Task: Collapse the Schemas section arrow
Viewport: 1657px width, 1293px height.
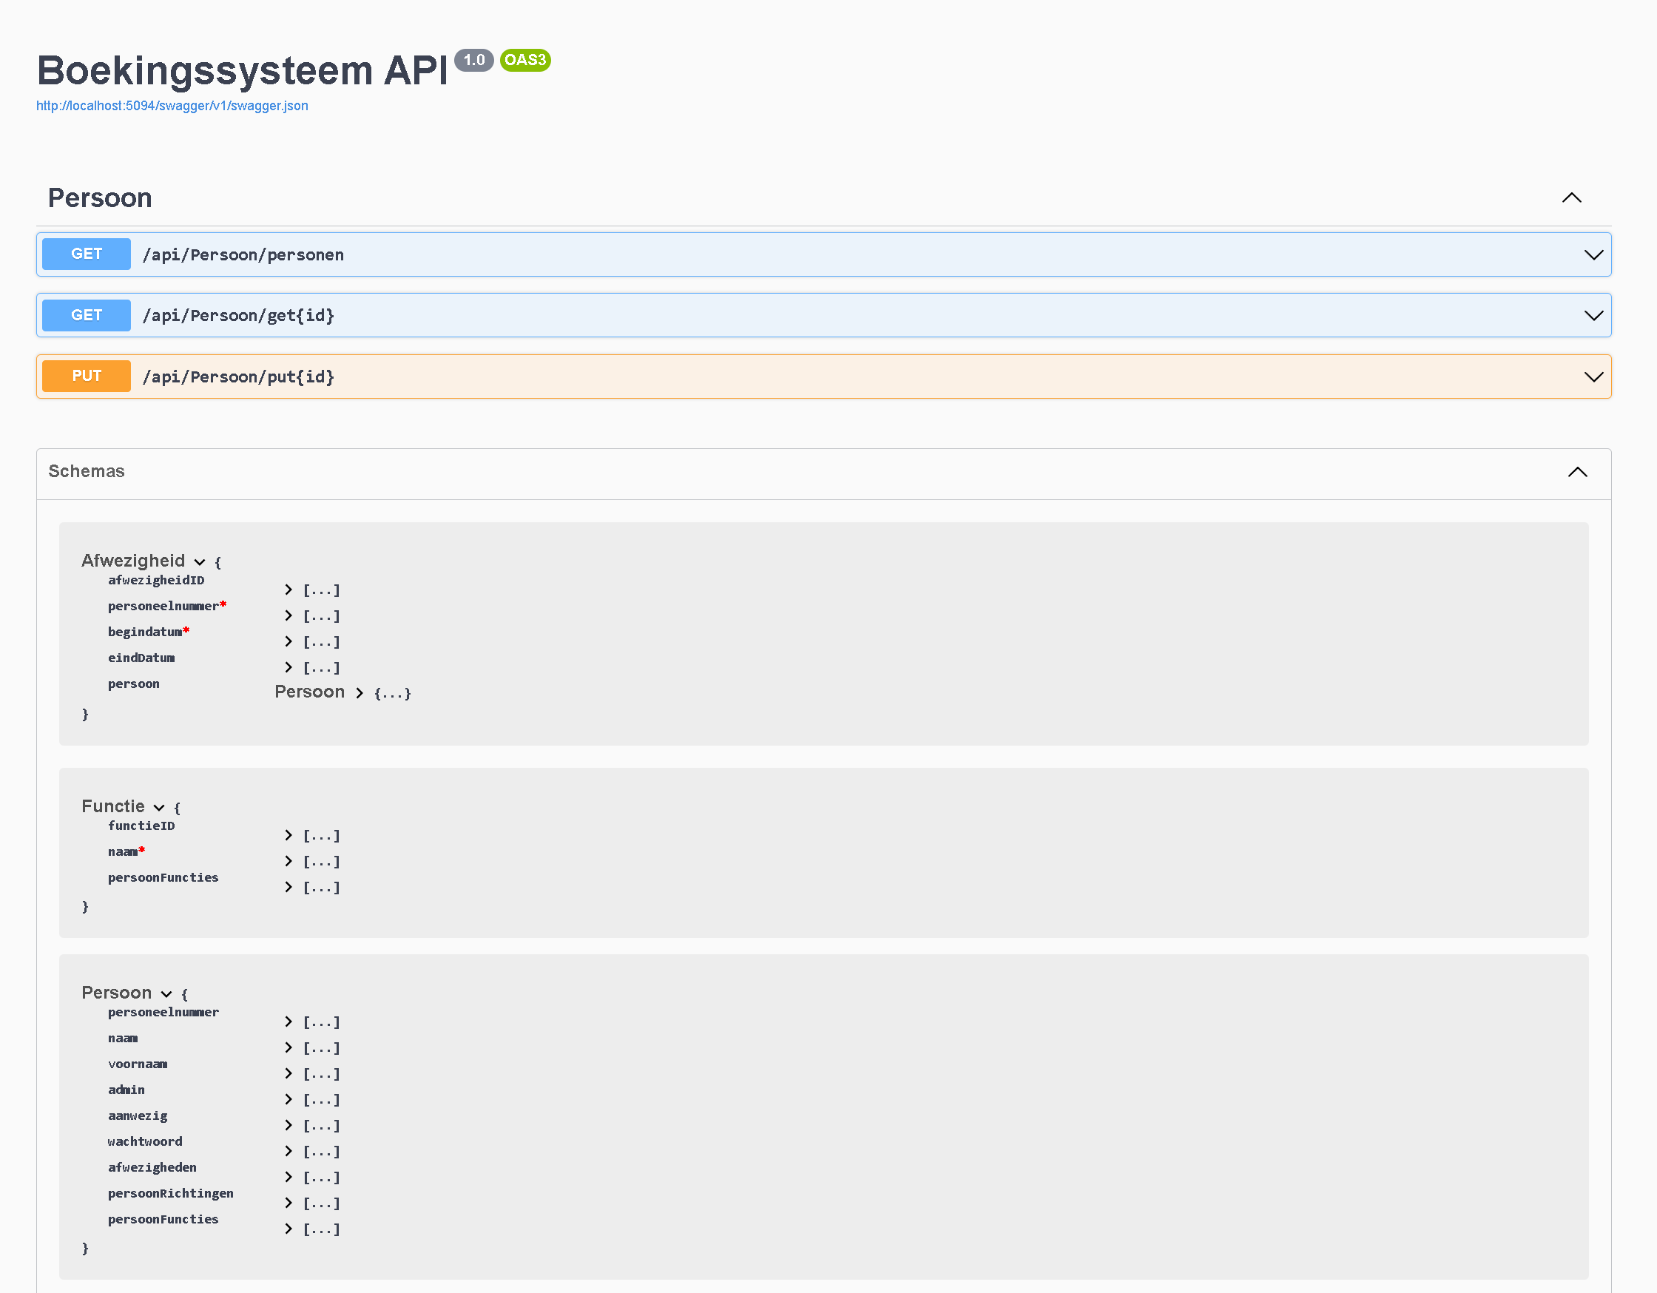Action: 1576,472
